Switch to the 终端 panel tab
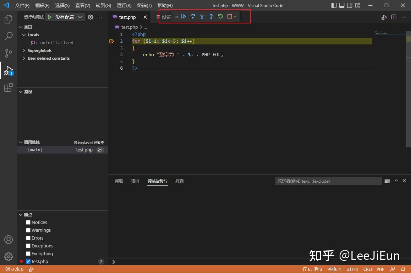 [x=179, y=181]
